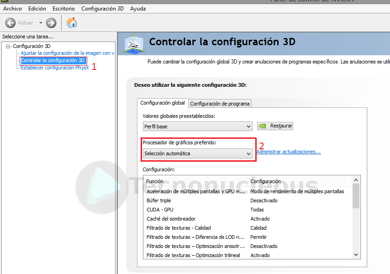Viewport: 390px width, 274px height.
Task: Open the Ayuda menu
Action: pyautogui.click(x=138, y=9)
